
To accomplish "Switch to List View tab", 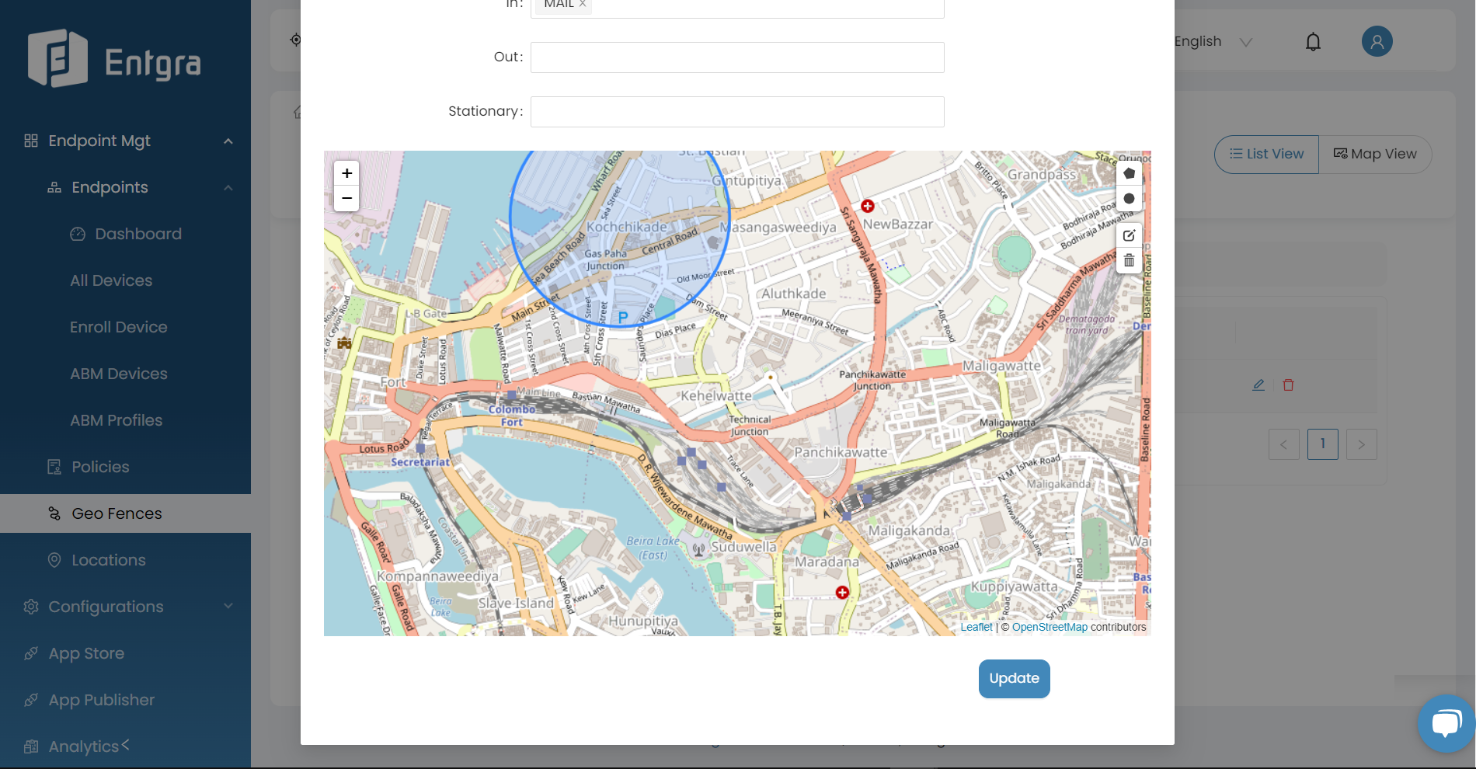I will pyautogui.click(x=1266, y=154).
